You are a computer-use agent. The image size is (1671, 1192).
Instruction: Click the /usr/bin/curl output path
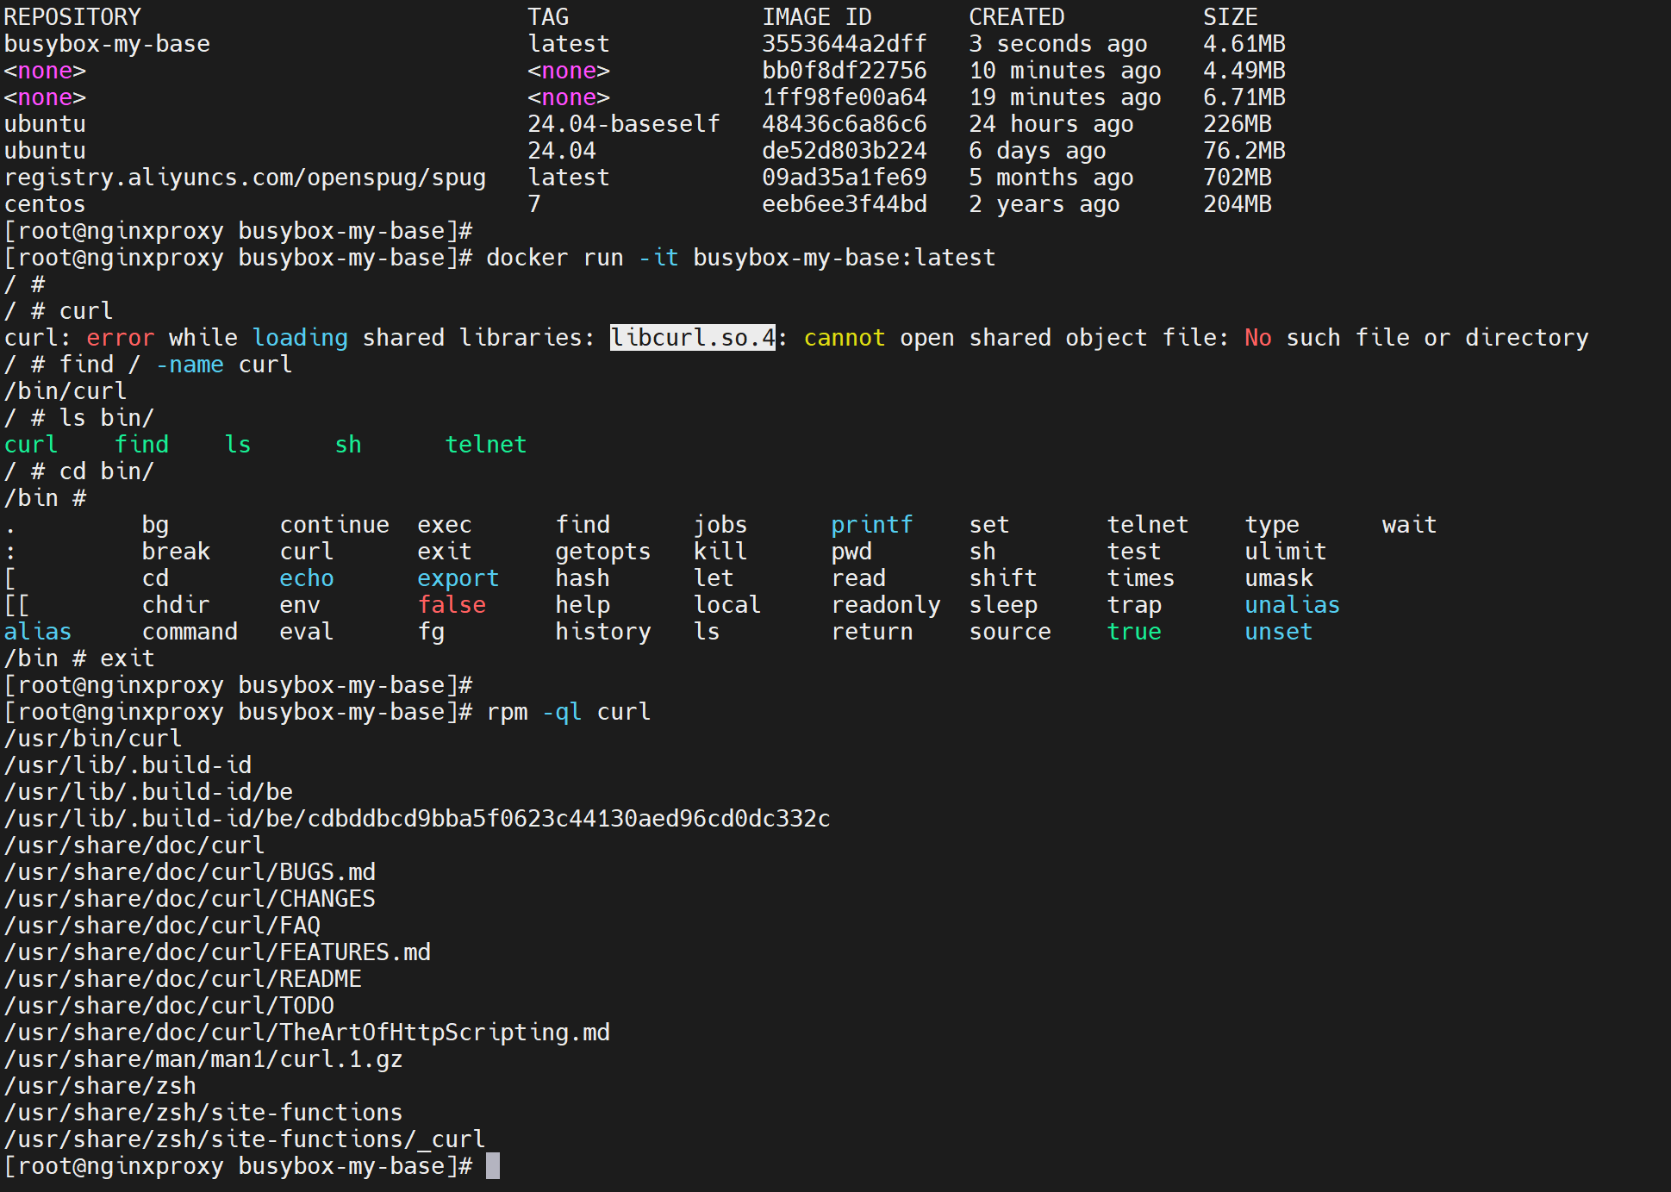tap(93, 738)
